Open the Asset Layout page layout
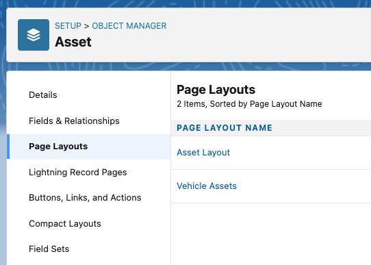This screenshot has width=371, height=265. coord(203,153)
